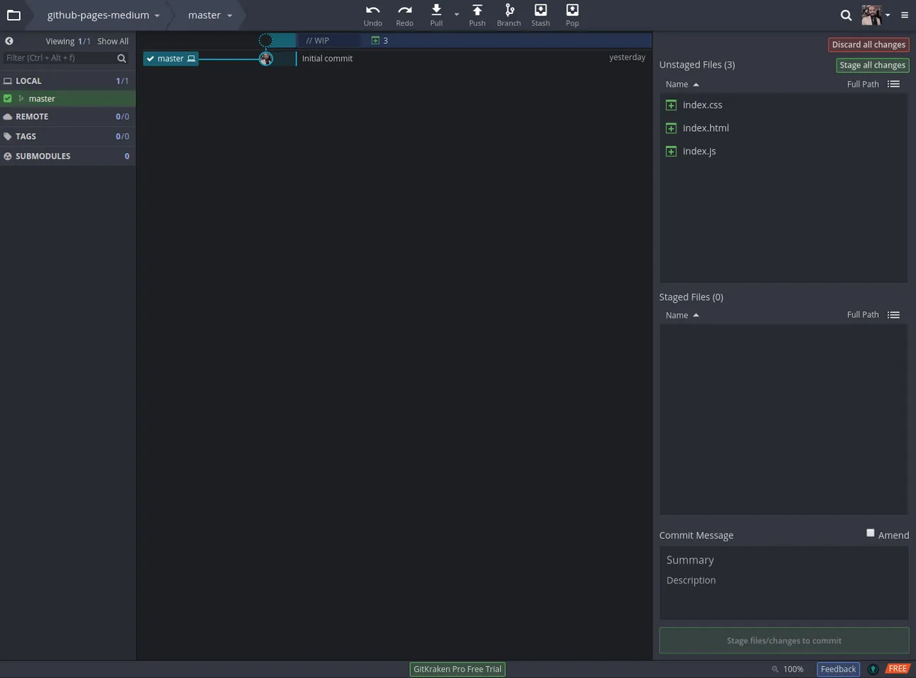Image resolution: width=916 pixels, height=678 pixels.
Task: Open the hamburger menu
Action: coord(905,15)
